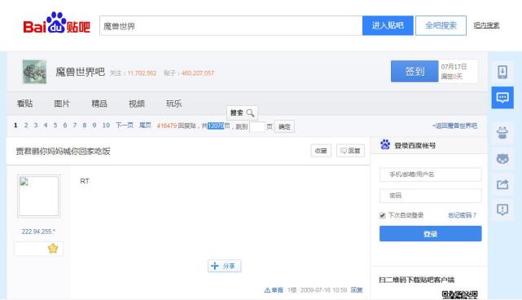Click the 尾页 last page link
The image size is (522, 300).
click(145, 126)
